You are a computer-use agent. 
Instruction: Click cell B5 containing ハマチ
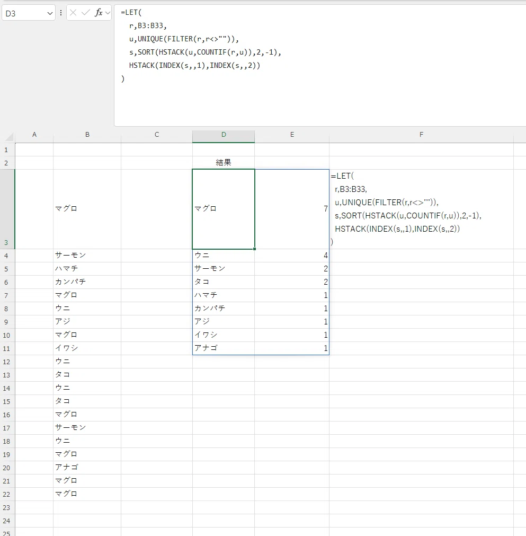(x=87, y=269)
